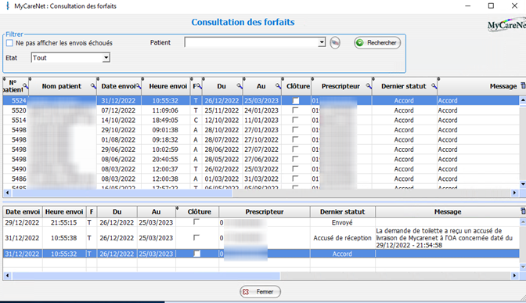Click scroll up arrow of upper table
Viewport: 526px width, 303px height.
(523, 100)
